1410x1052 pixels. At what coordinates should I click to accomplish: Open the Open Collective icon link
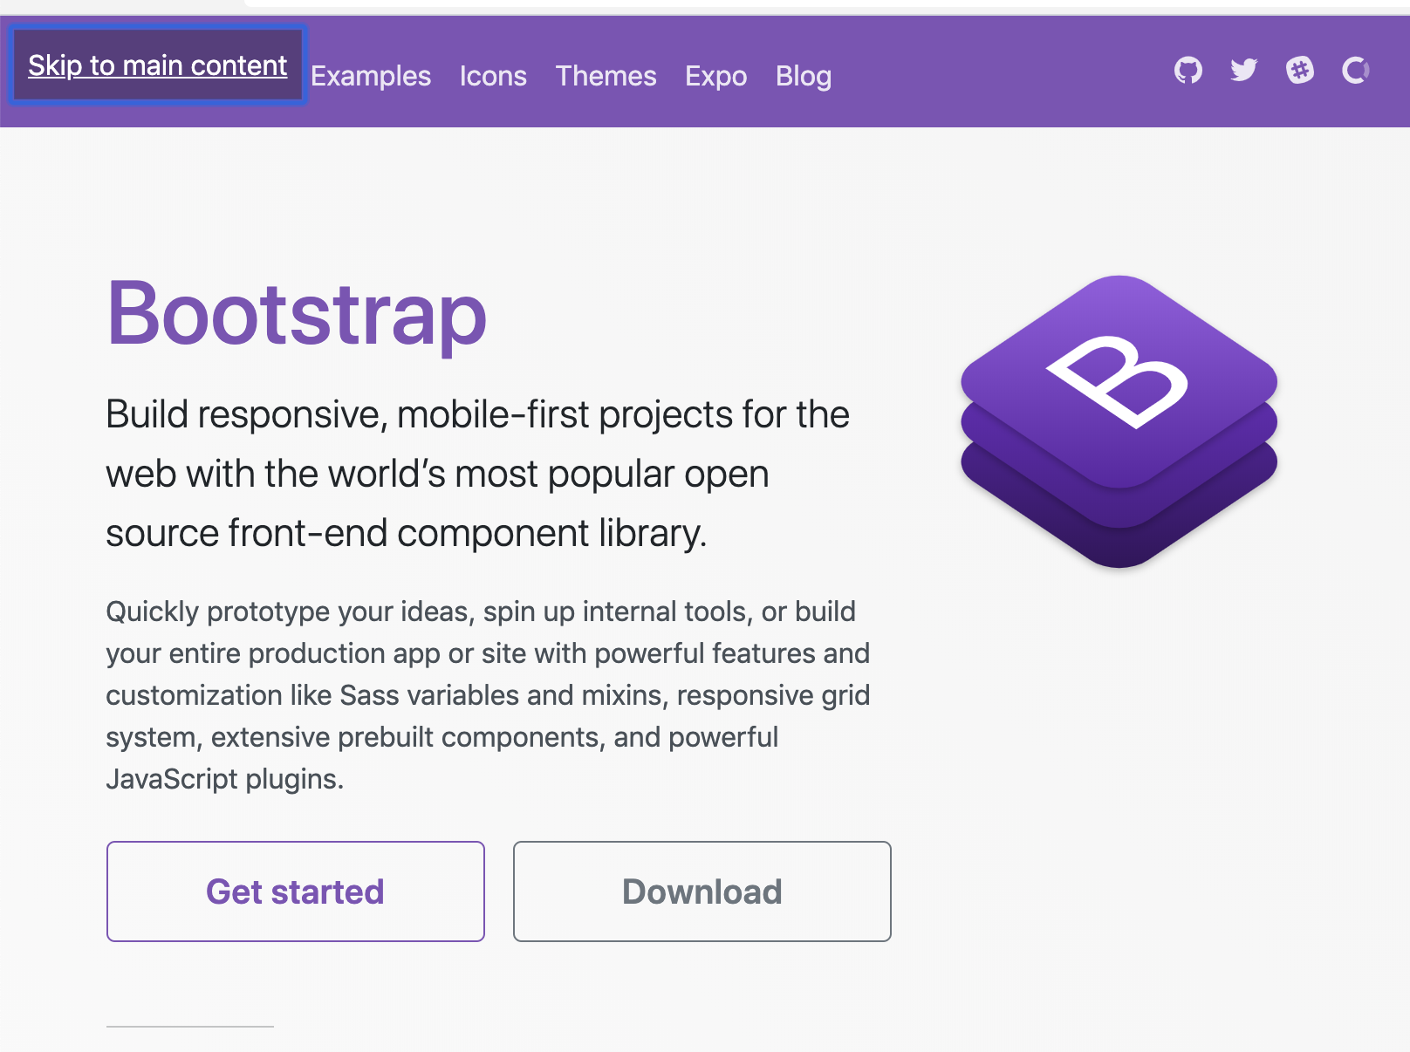[x=1355, y=70]
